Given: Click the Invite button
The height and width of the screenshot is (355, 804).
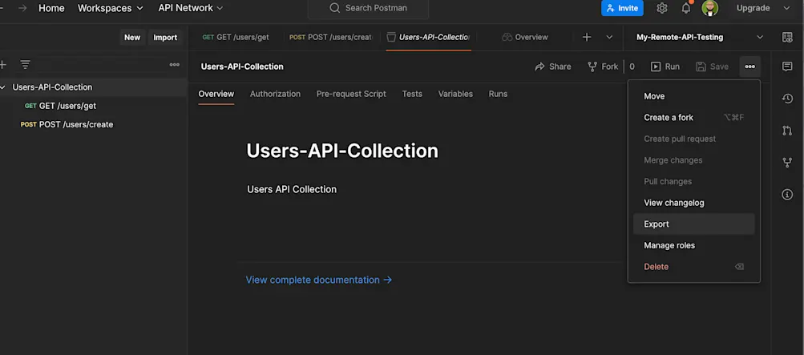Looking at the screenshot, I should (622, 8).
